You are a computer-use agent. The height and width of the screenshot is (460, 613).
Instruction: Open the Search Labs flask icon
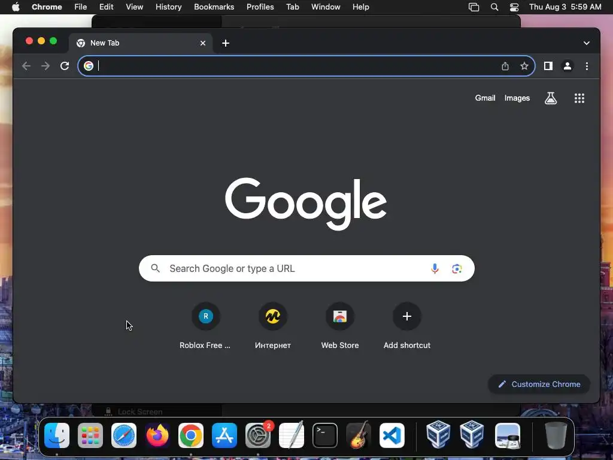click(551, 98)
